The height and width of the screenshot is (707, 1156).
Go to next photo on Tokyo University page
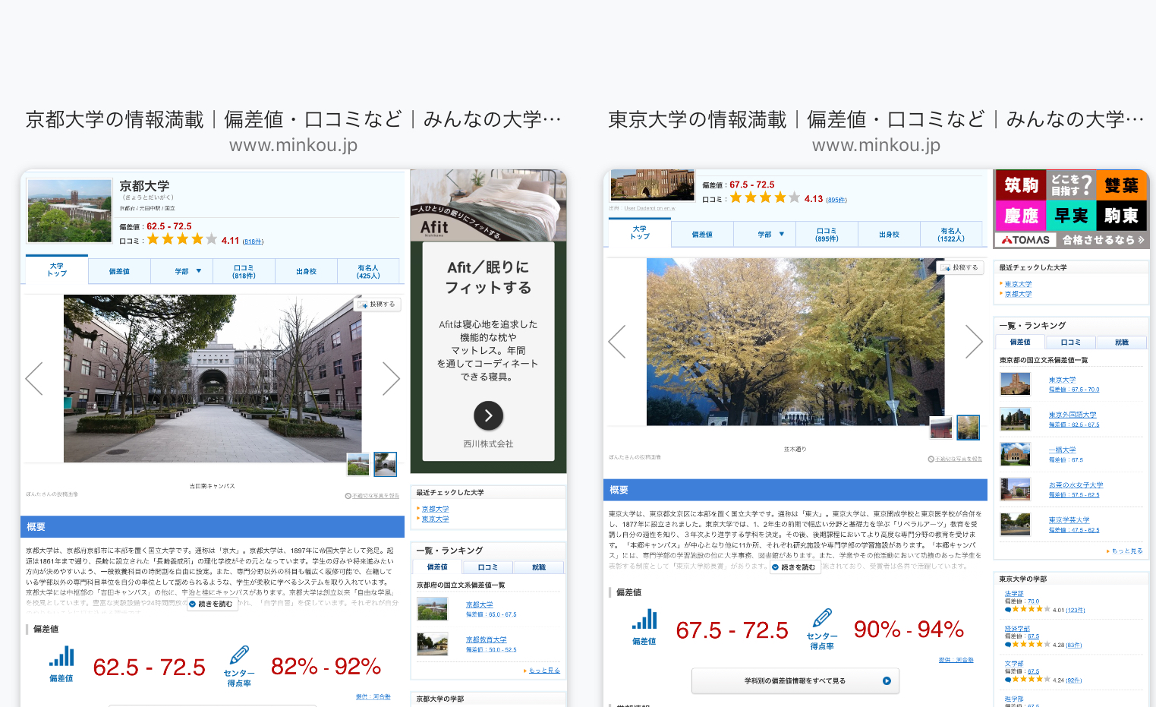pos(974,342)
